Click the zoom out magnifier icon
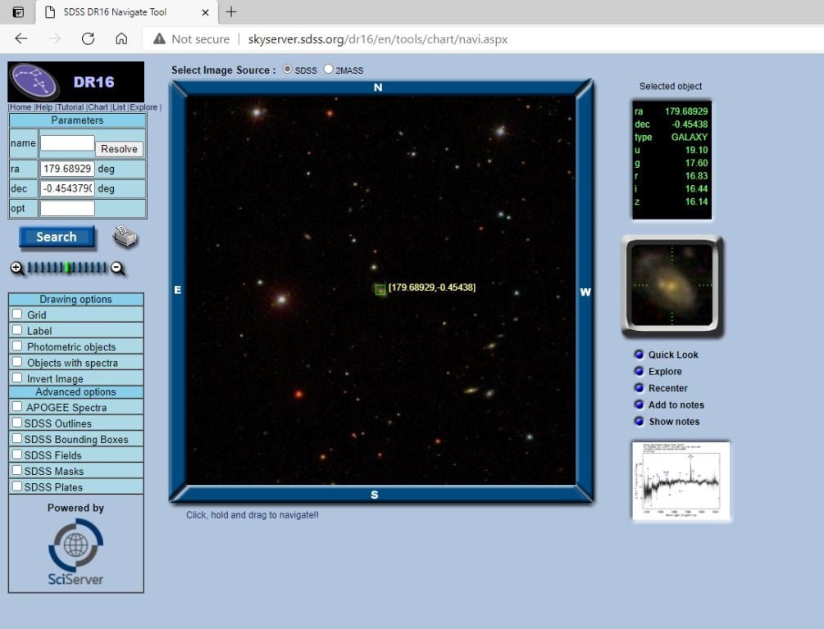 118,268
